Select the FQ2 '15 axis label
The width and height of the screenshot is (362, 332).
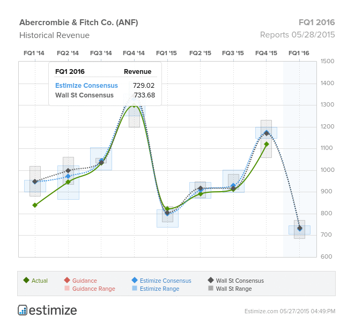200,53
